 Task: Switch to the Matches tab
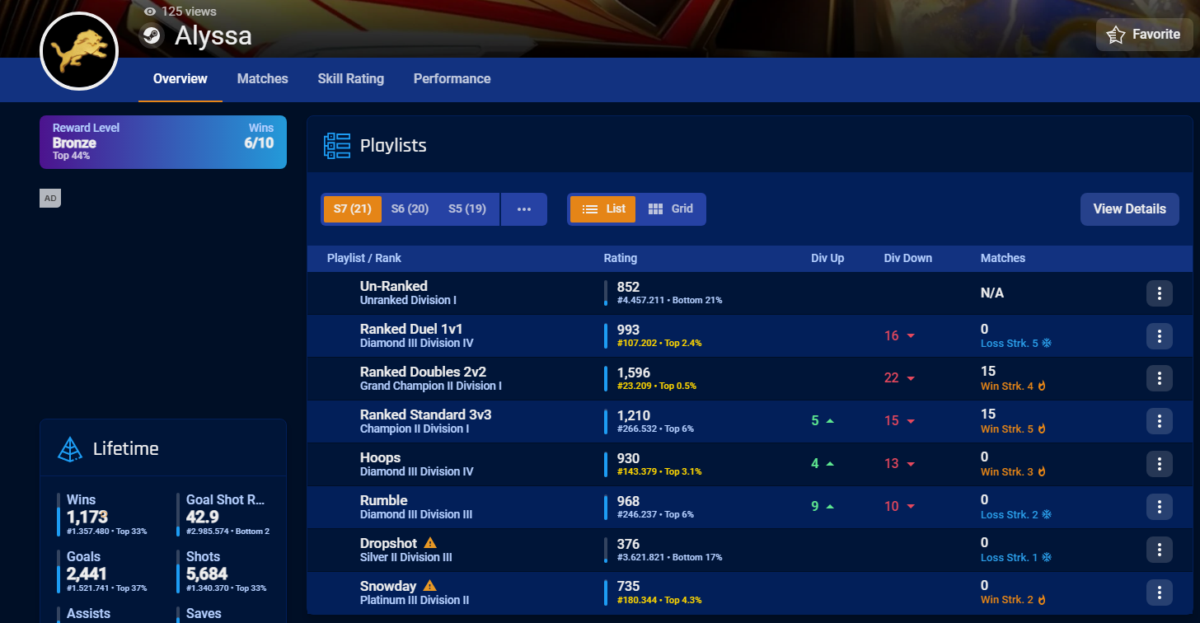262,79
